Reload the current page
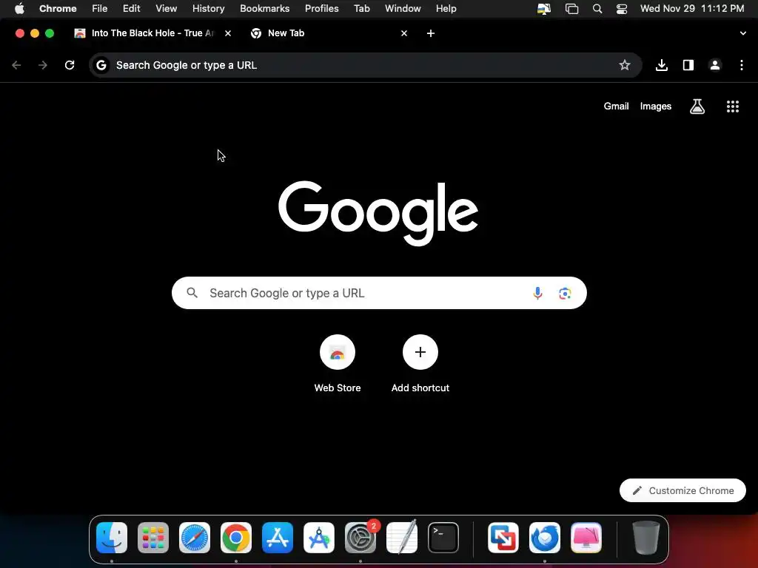 pyautogui.click(x=70, y=65)
